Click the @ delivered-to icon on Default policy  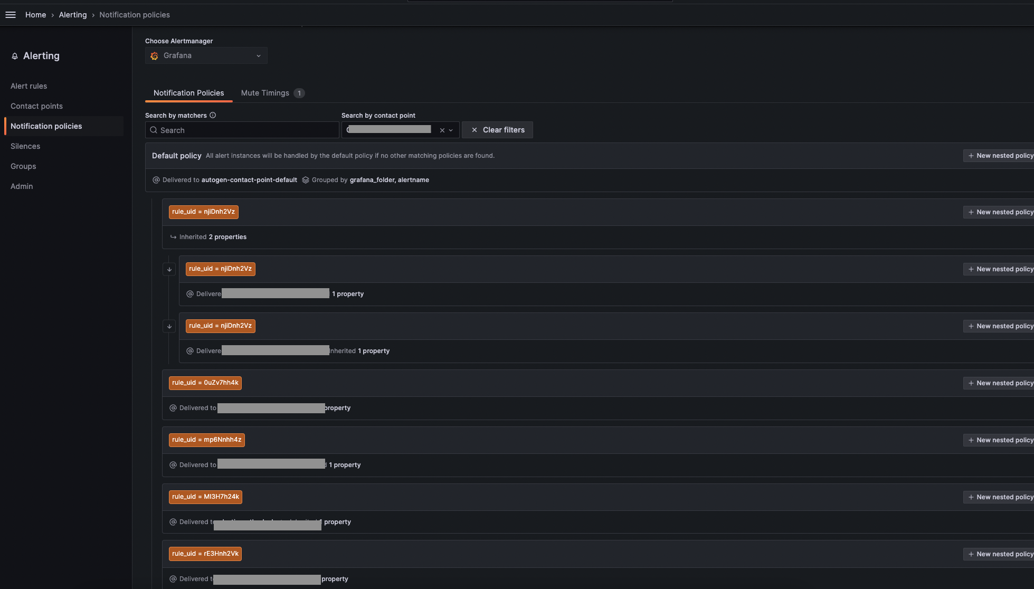(156, 179)
